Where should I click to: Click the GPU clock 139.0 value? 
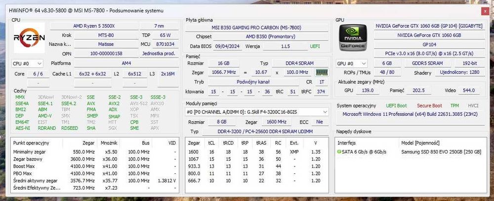click(x=368, y=91)
